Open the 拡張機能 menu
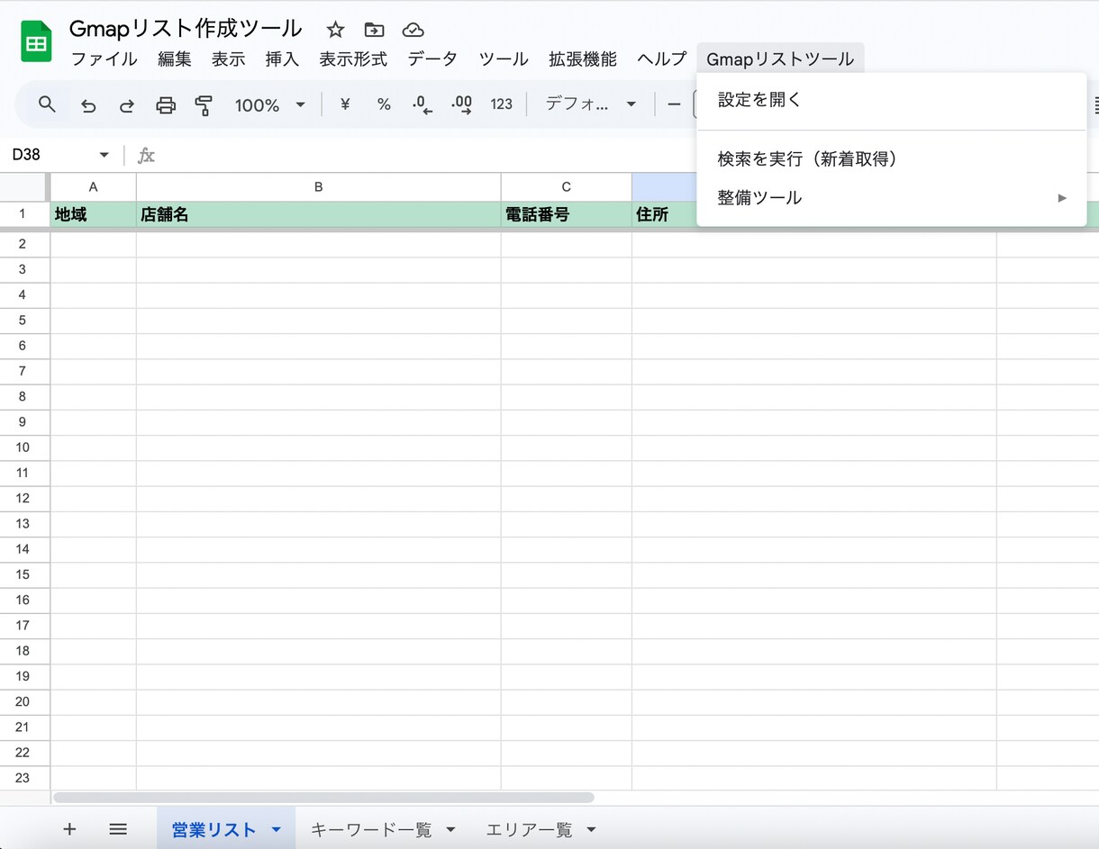The image size is (1099, 849). pyautogui.click(x=583, y=59)
